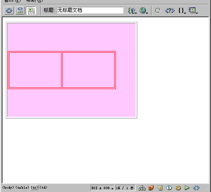Open the Reference icon with question mark
The width and height of the screenshot is (211, 192).
(170, 11)
